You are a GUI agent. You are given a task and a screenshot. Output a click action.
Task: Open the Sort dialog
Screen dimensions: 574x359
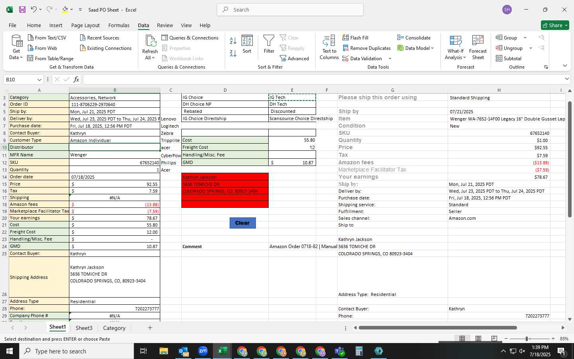(247, 44)
